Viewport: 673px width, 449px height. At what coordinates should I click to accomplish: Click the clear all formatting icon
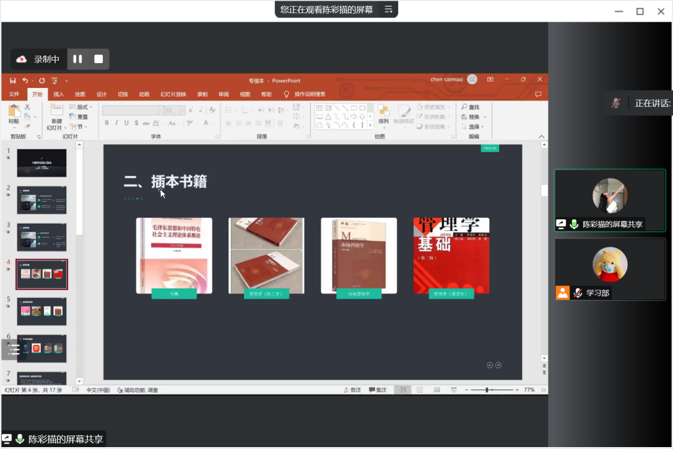pyautogui.click(x=212, y=110)
